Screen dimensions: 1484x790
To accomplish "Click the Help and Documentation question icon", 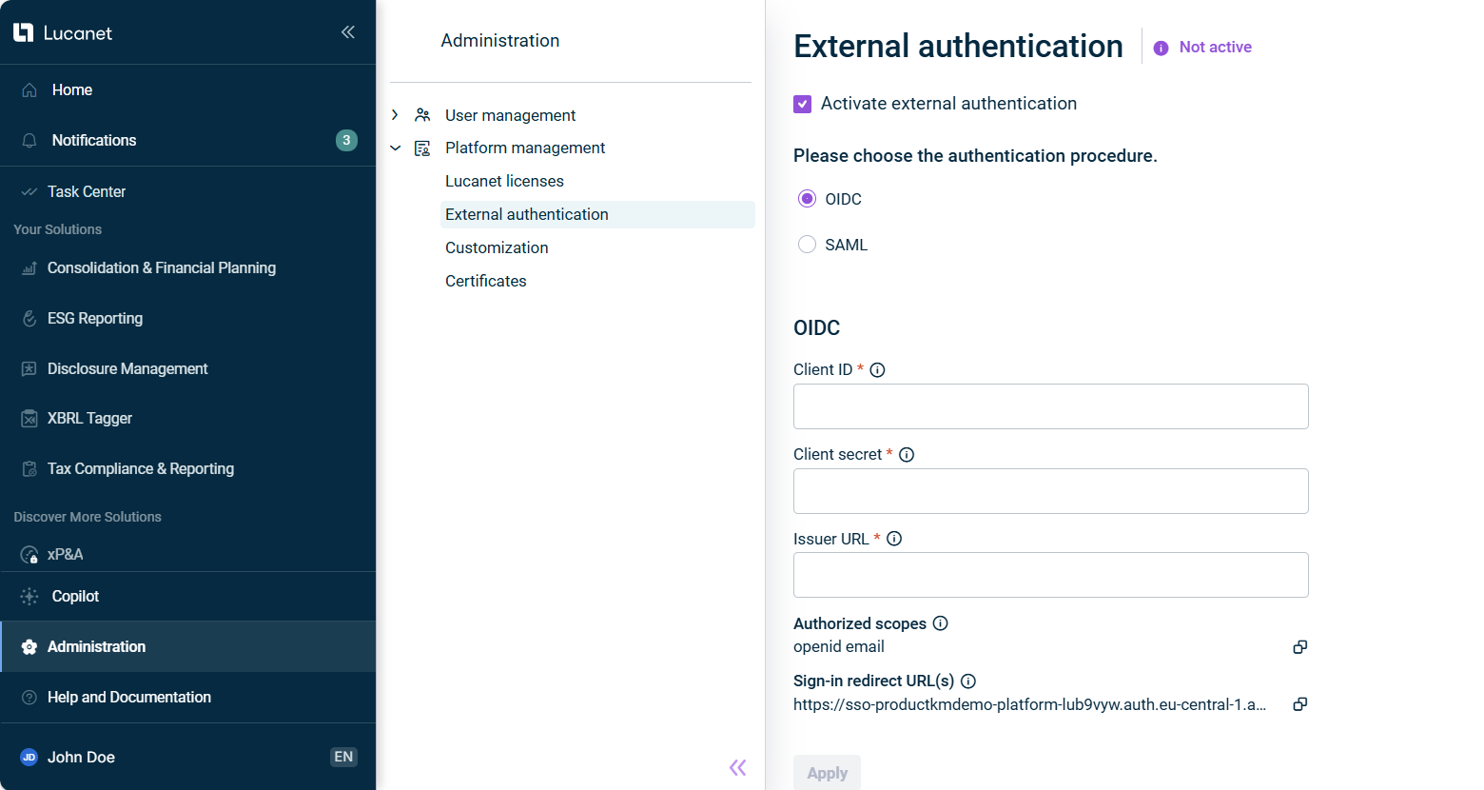I will pos(29,697).
